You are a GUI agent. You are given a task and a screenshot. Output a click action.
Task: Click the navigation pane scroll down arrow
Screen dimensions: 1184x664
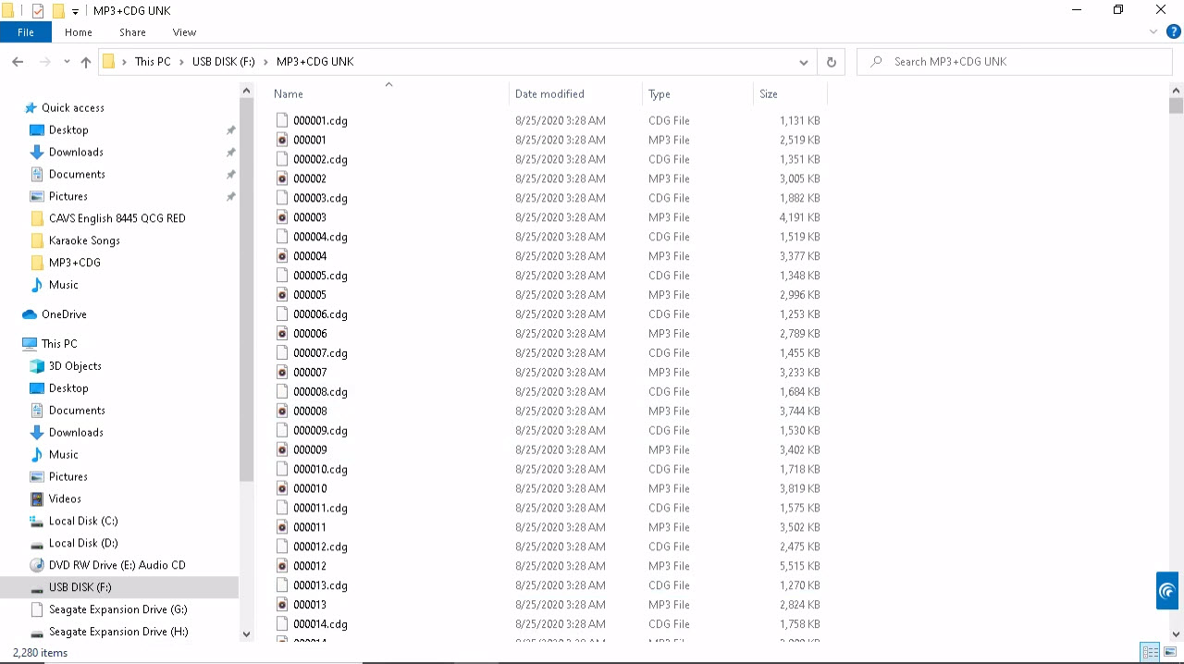tap(246, 633)
